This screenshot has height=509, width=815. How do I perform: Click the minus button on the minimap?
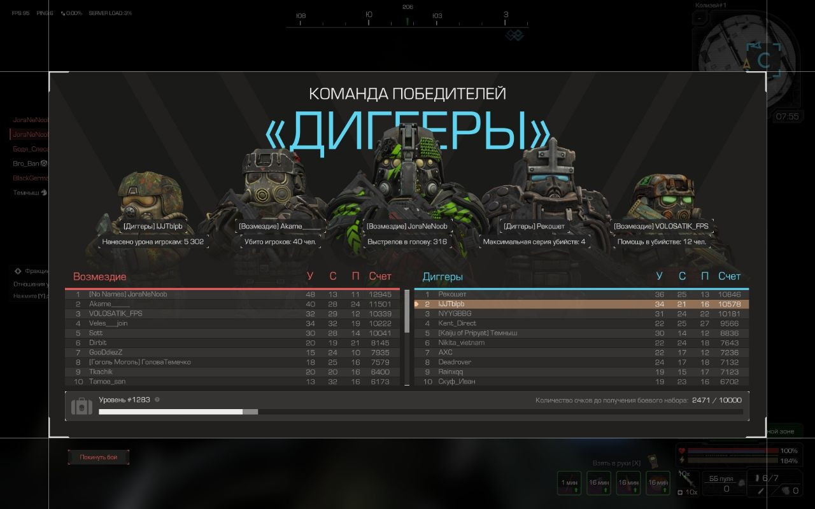pos(700,19)
